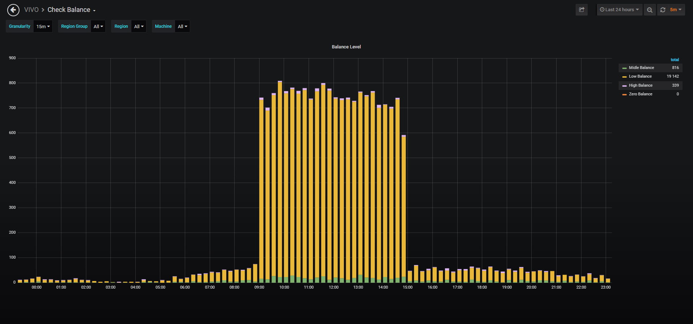
Task: Toggle the Midle Balance series in legend
Action: [x=641, y=68]
